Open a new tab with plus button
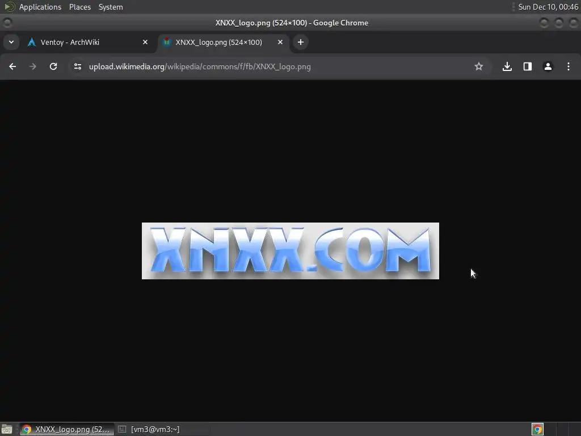 301,42
